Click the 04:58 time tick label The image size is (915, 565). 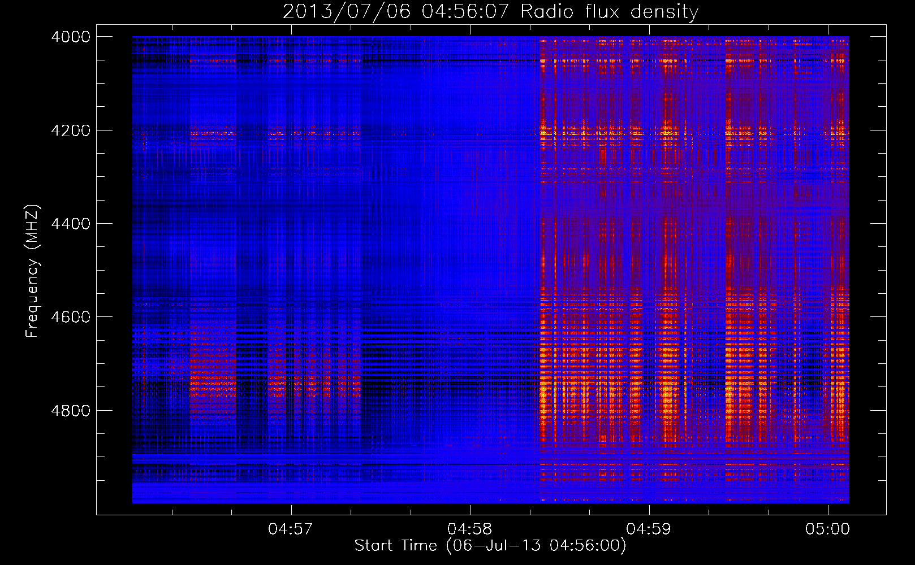point(469,529)
